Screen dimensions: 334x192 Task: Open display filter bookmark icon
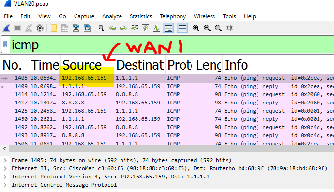tap(5, 44)
